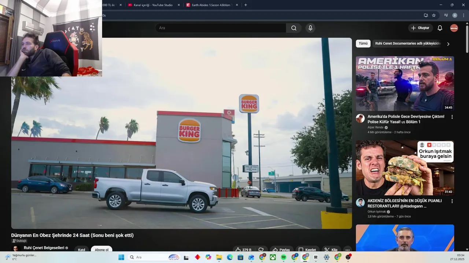Viewport: 469px width, 263px height.
Task: Click the Kaydet save button
Action: [x=307, y=250]
